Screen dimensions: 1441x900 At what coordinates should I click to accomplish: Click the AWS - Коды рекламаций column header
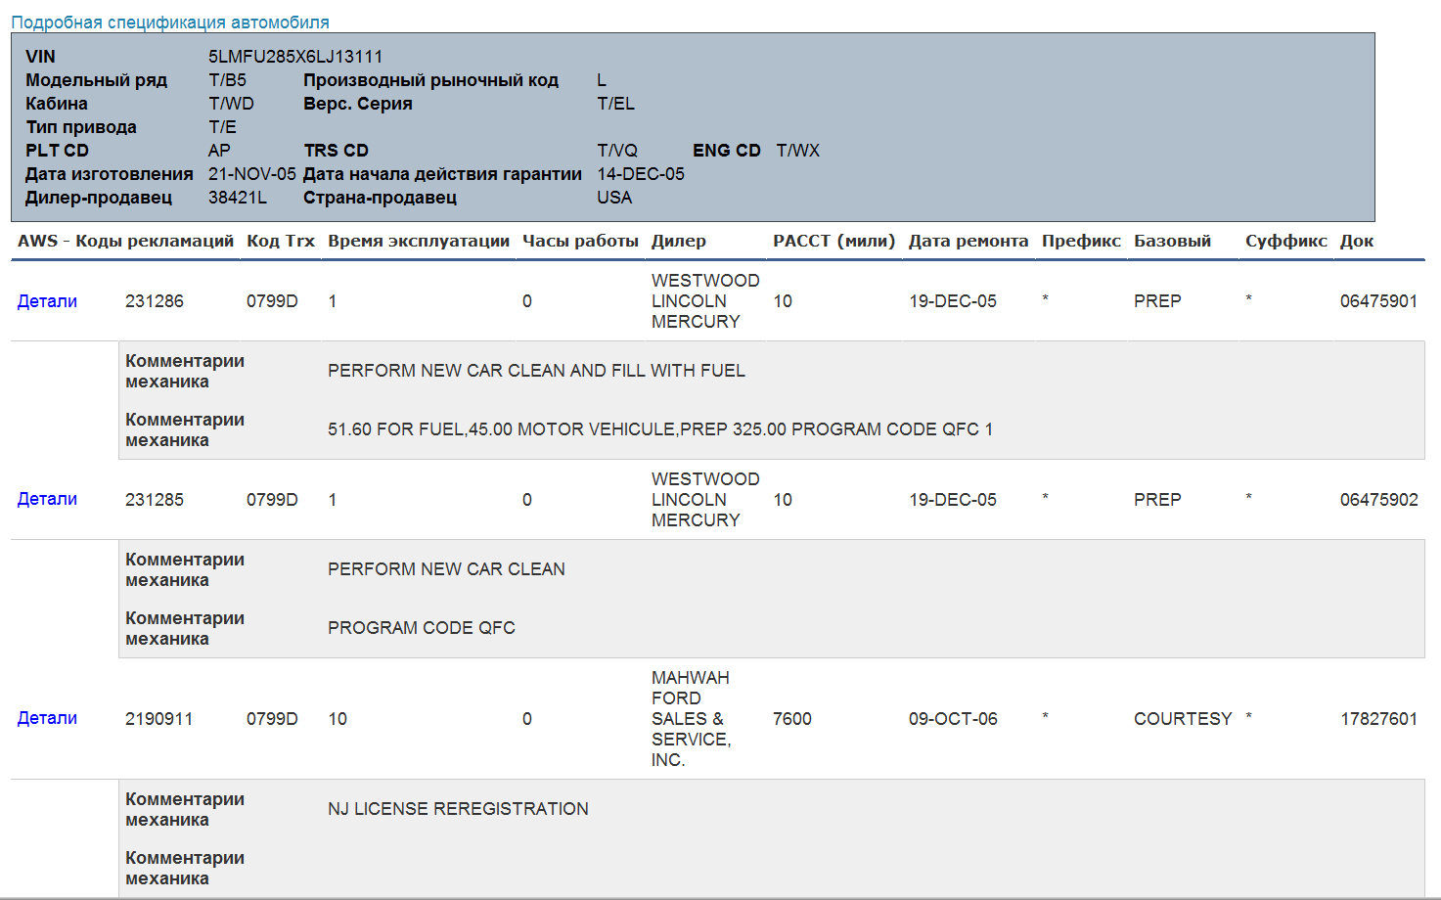click(x=125, y=241)
